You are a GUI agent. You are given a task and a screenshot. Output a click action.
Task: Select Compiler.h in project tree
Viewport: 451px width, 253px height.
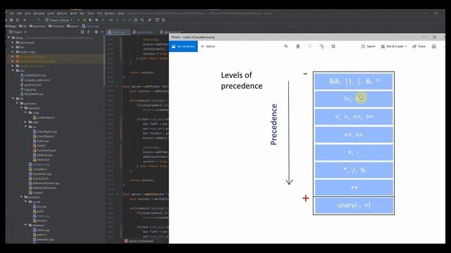(37, 169)
